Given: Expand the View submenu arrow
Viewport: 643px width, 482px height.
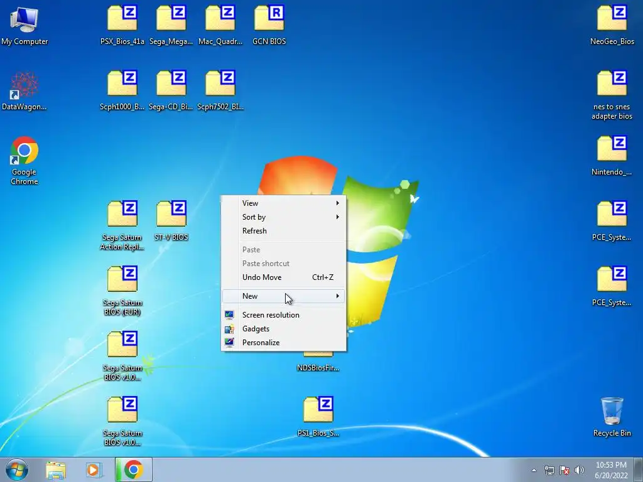Looking at the screenshot, I should [337, 203].
